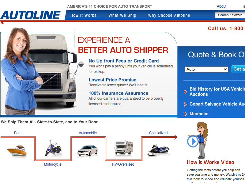245x183 pixels.
Task: Click the RV motorhome image
Action: point(124,147)
